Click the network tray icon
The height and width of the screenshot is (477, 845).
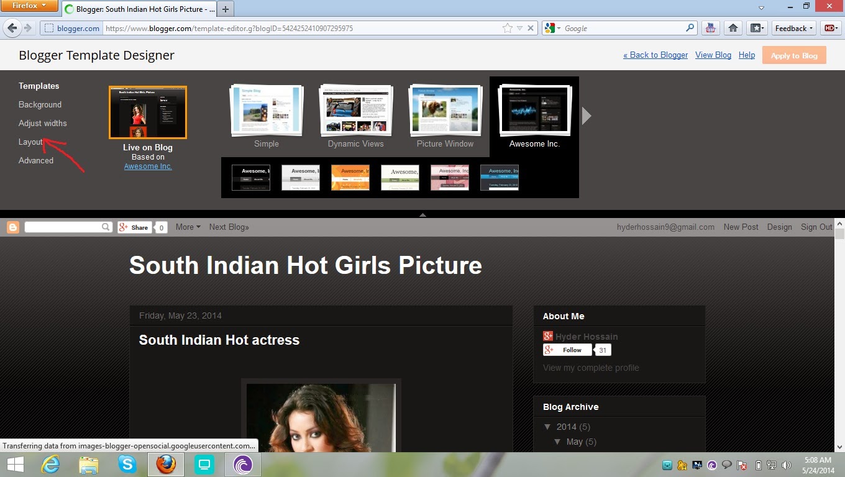click(x=772, y=465)
